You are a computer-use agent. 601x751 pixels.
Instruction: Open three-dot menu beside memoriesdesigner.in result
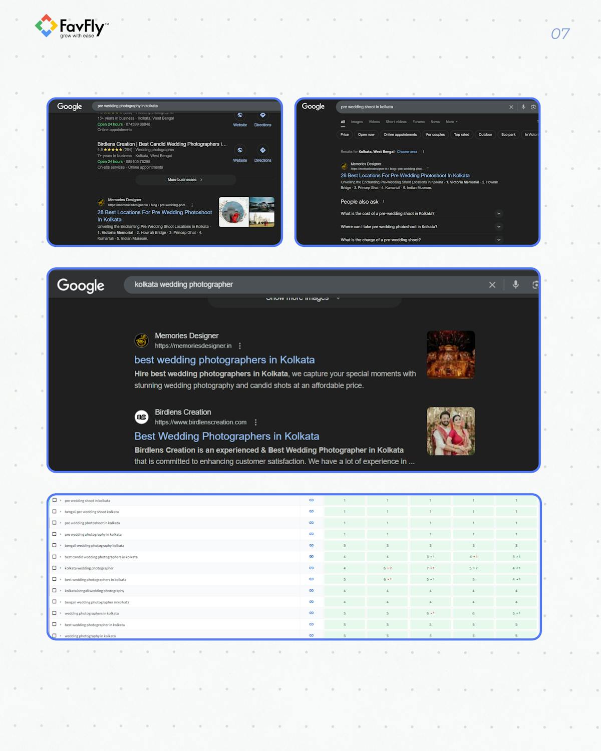click(240, 345)
